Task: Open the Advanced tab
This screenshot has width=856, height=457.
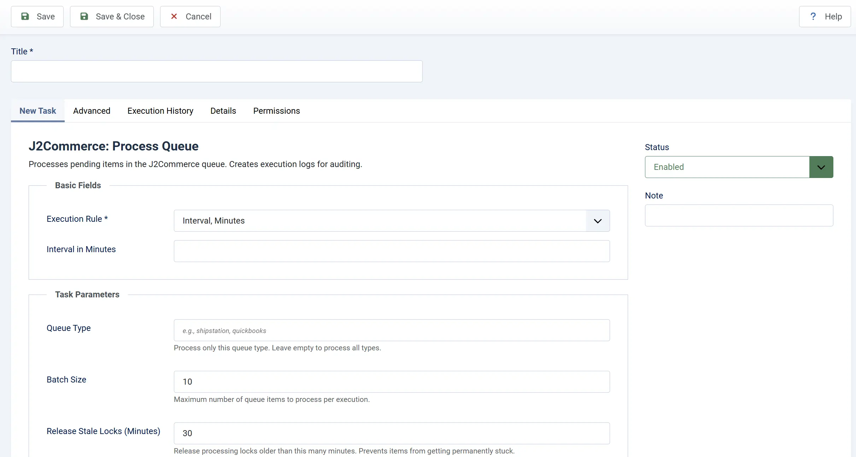Action: (92, 111)
